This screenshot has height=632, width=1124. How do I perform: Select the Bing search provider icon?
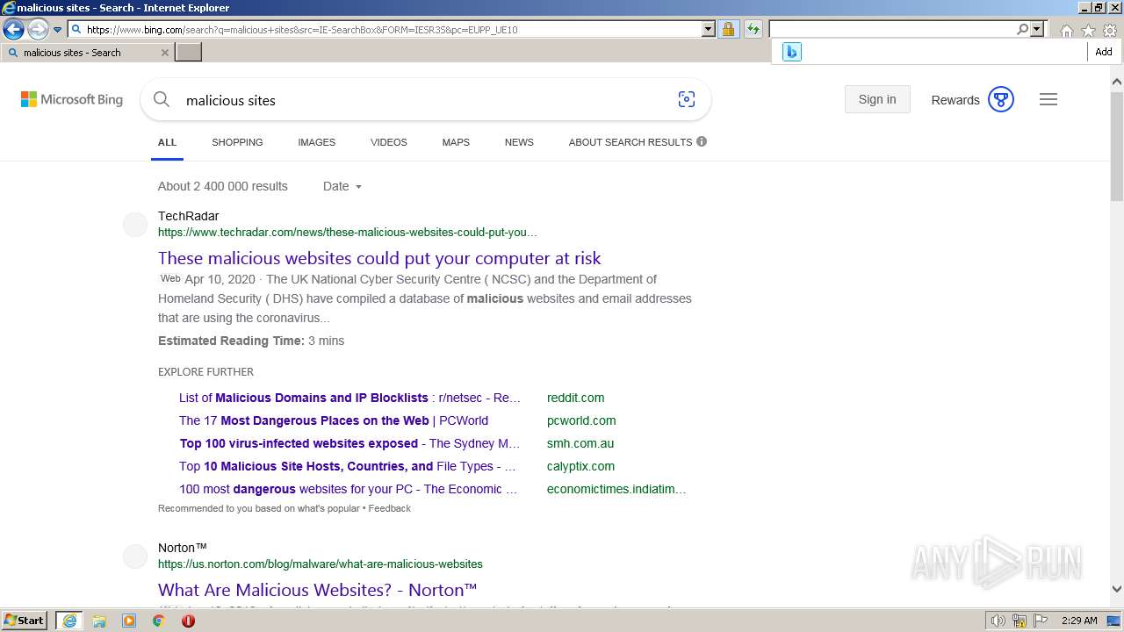pyautogui.click(x=792, y=52)
